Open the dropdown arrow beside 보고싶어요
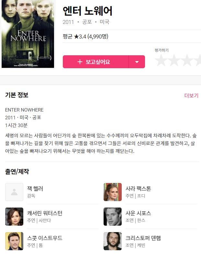Image resolution: width=201 pixels, height=257 pixels. point(137,62)
